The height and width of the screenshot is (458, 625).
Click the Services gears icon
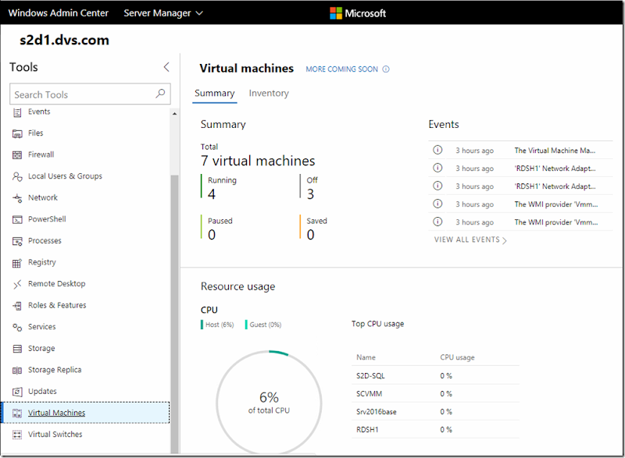[x=17, y=327]
